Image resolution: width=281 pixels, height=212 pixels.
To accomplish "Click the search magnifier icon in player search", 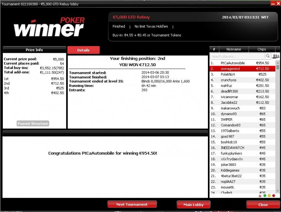I will (268, 56).
